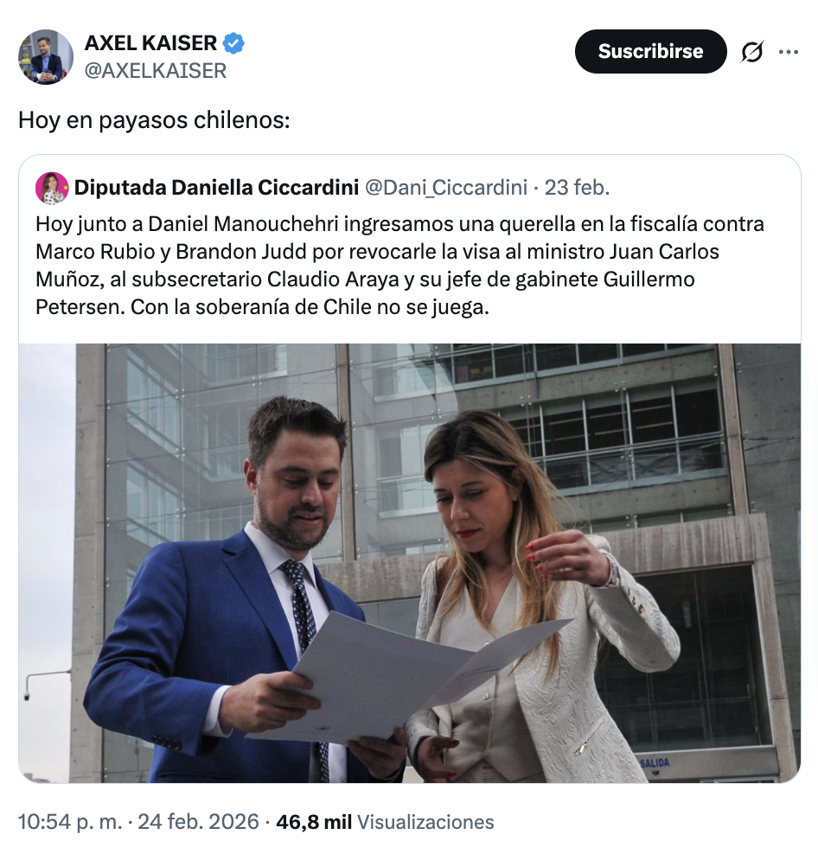Viewport: 818px width, 841px height.
Task: Click the @Dani_Ciccardini handle
Action: pyautogui.click(x=446, y=188)
